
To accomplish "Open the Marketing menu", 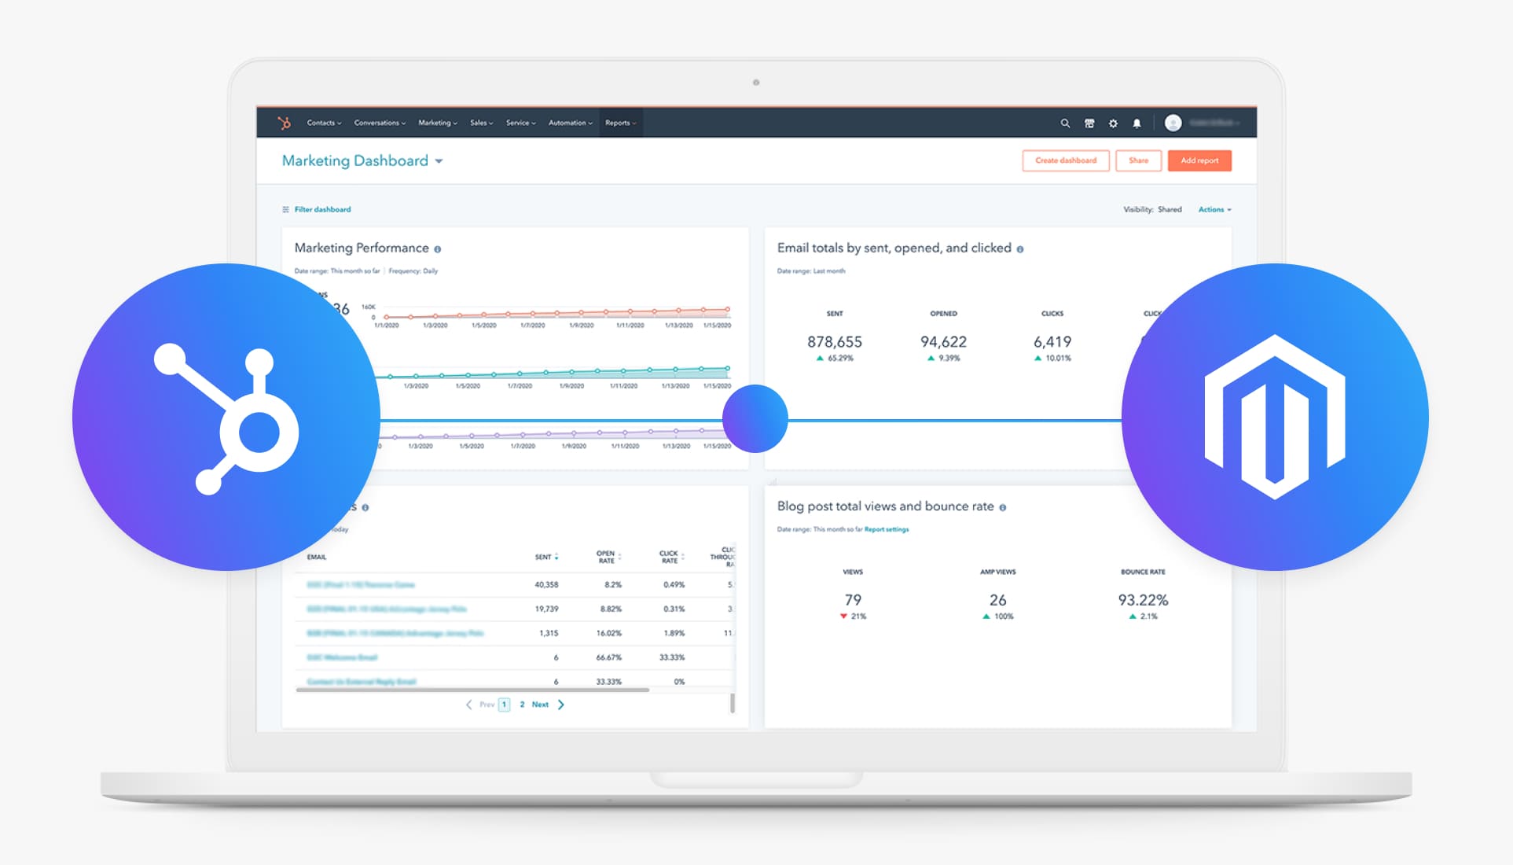I will click(438, 123).
